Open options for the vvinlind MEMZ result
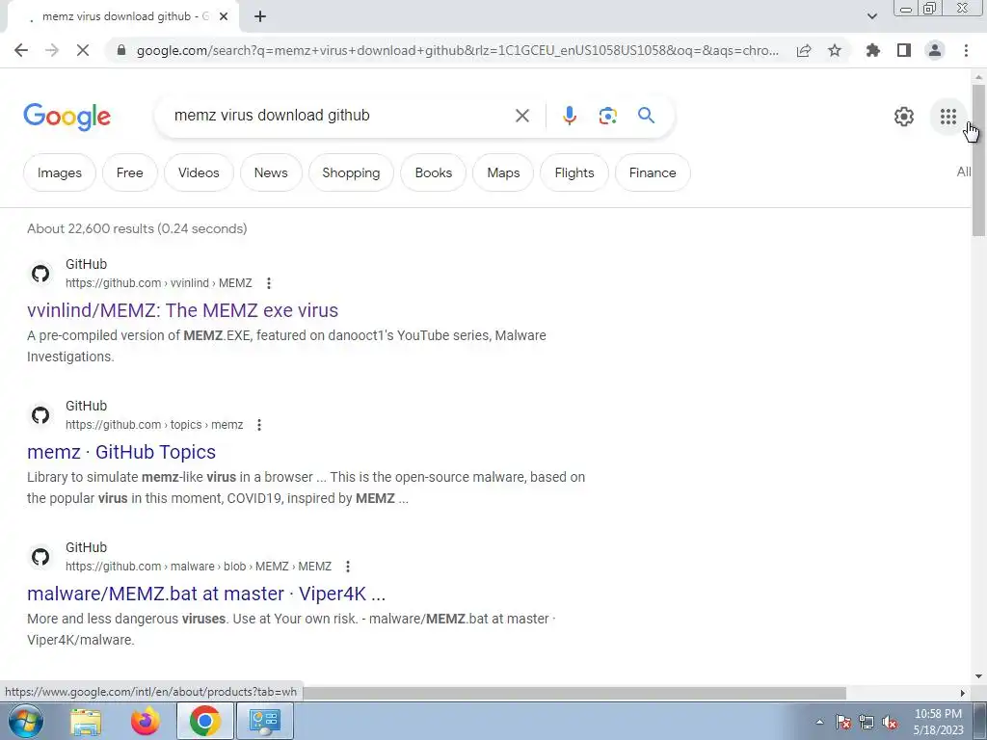 pos(269,283)
